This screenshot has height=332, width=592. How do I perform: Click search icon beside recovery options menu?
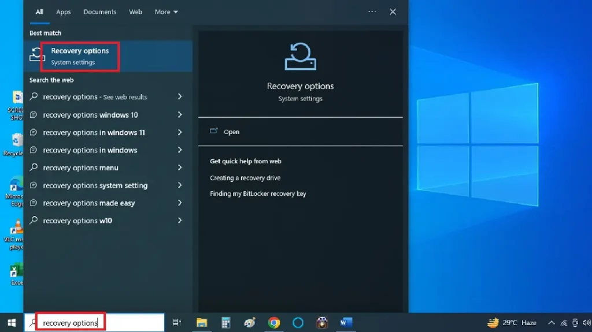[x=34, y=167]
